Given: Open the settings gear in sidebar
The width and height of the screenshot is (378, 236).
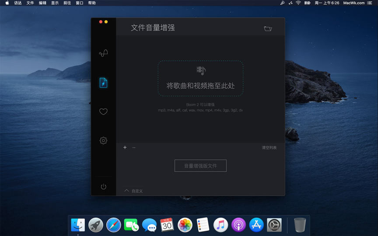Looking at the screenshot, I should point(103,140).
